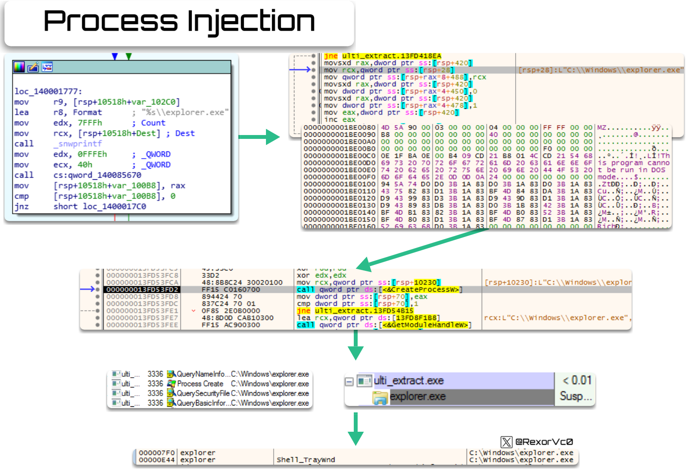Click the ulti process icon on the QuerySecurityFile row
The image size is (686, 470).
point(116,393)
